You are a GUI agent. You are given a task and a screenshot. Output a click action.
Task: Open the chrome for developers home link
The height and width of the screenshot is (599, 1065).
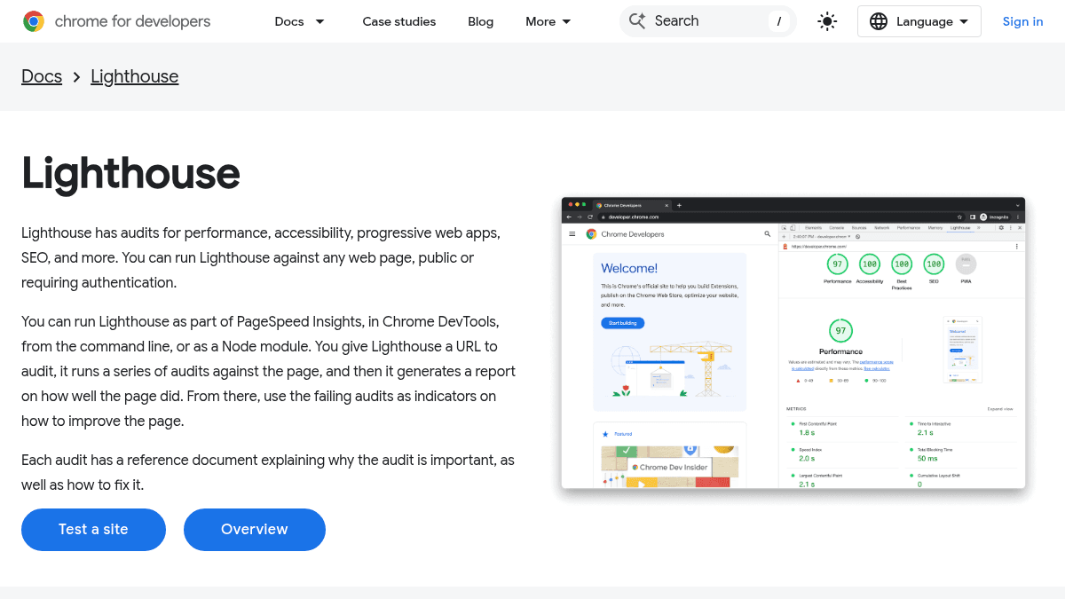[117, 21]
